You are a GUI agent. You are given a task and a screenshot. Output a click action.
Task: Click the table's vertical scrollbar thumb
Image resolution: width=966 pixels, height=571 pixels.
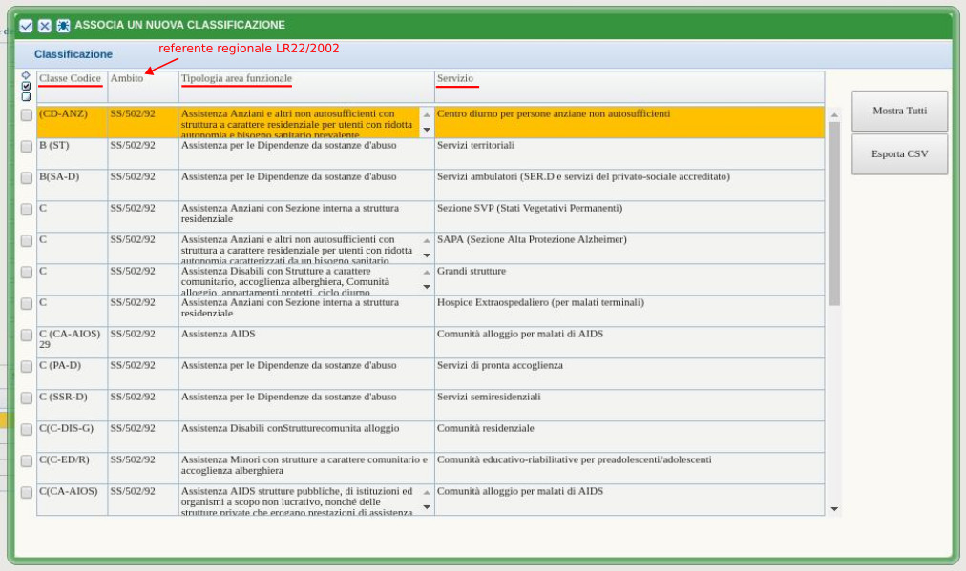835,214
